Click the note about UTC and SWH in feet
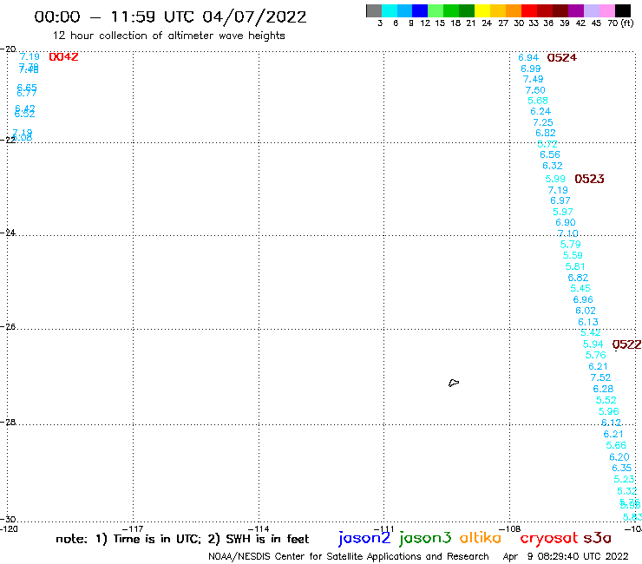Screen dimensions: 642x564 (x=182, y=539)
